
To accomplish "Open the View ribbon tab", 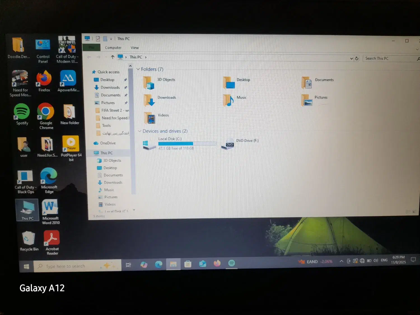I will pyautogui.click(x=134, y=48).
